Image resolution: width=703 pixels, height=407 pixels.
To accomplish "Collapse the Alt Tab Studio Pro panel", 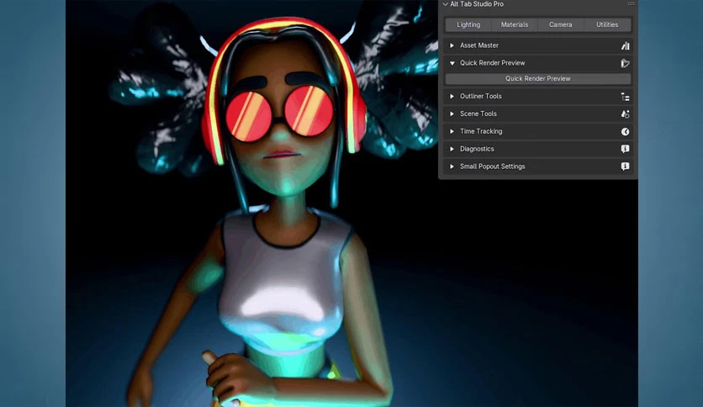I will tap(445, 4).
